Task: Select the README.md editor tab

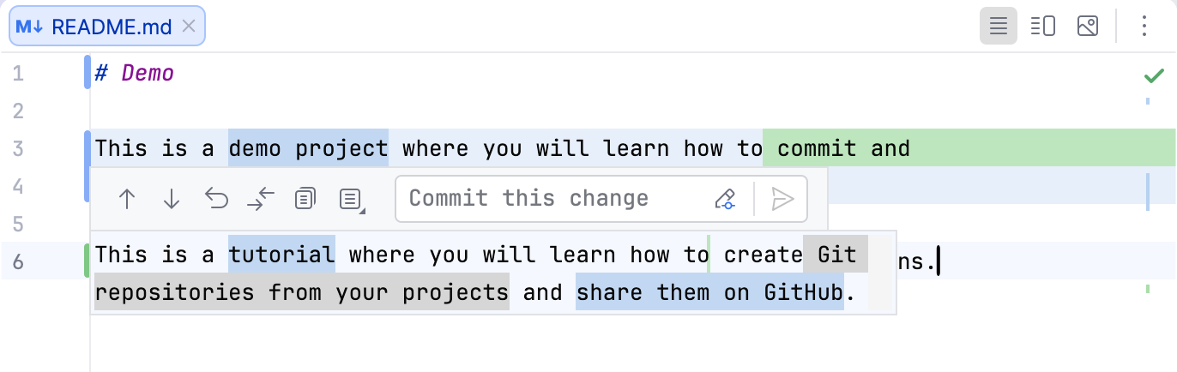Action: tap(112, 27)
